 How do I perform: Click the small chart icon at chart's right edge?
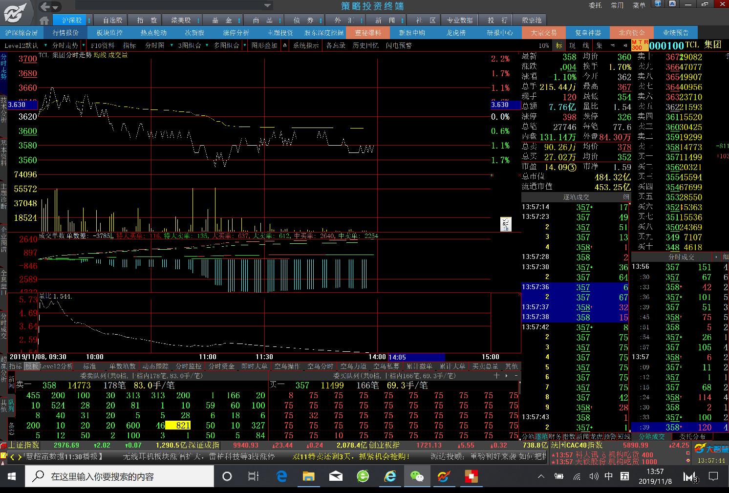pyautogui.click(x=506, y=224)
